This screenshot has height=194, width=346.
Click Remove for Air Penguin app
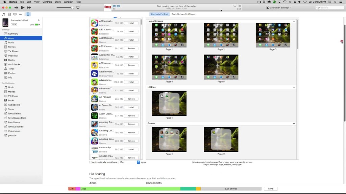pos(131,99)
